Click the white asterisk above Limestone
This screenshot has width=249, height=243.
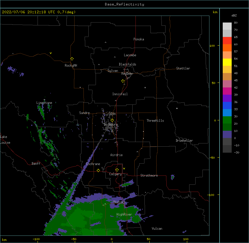point(44,100)
